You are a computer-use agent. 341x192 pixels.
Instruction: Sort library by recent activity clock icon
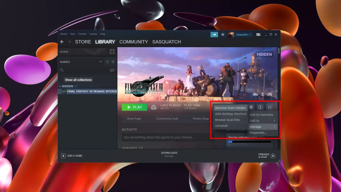point(107,62)
